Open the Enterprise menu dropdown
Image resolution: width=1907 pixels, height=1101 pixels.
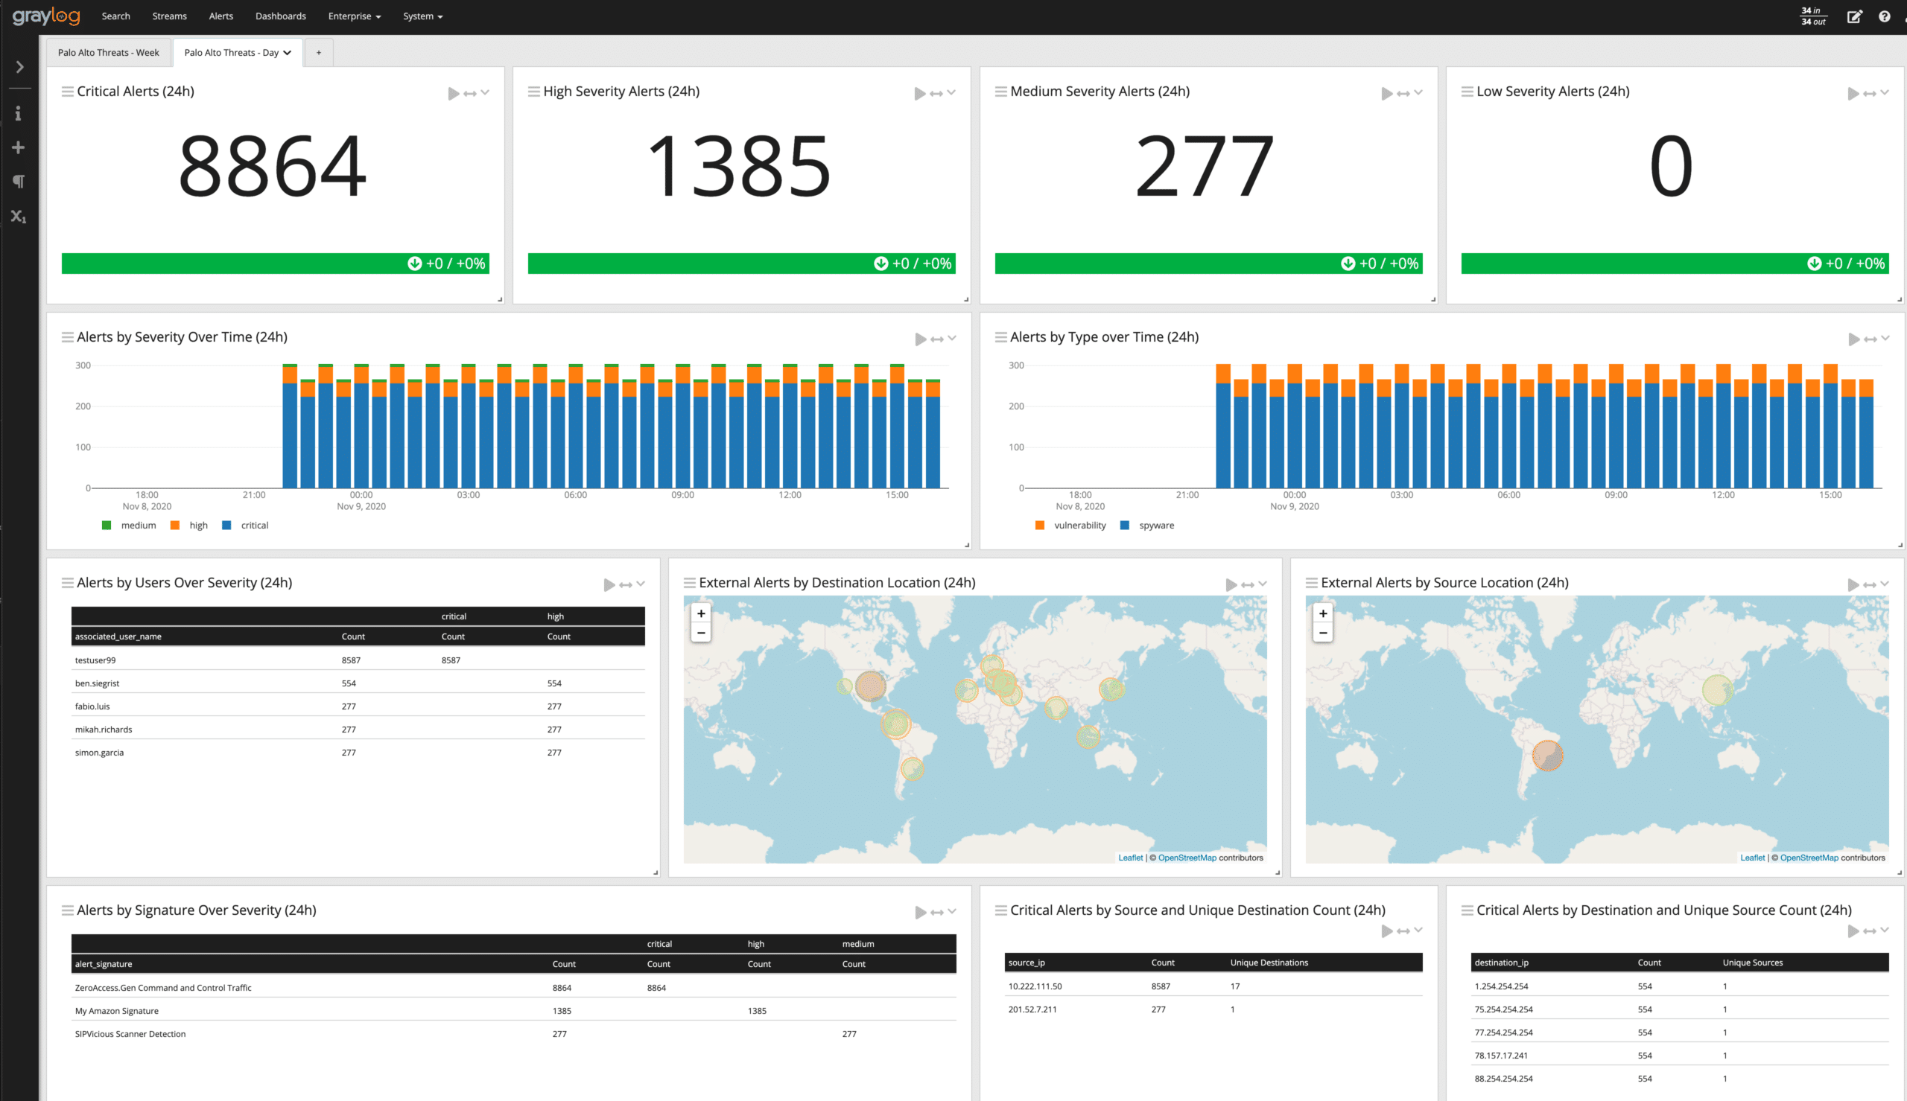tap(354, 16)
